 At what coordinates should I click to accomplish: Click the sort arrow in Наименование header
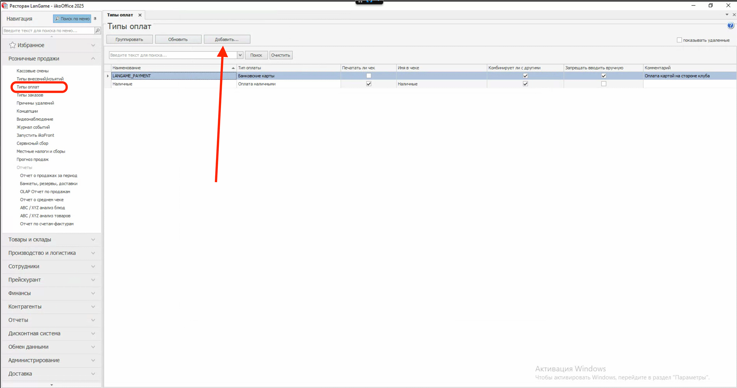point(233,68)
